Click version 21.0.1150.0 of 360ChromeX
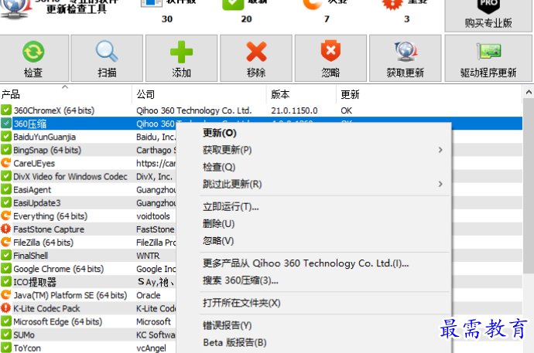 pos(294,110)
